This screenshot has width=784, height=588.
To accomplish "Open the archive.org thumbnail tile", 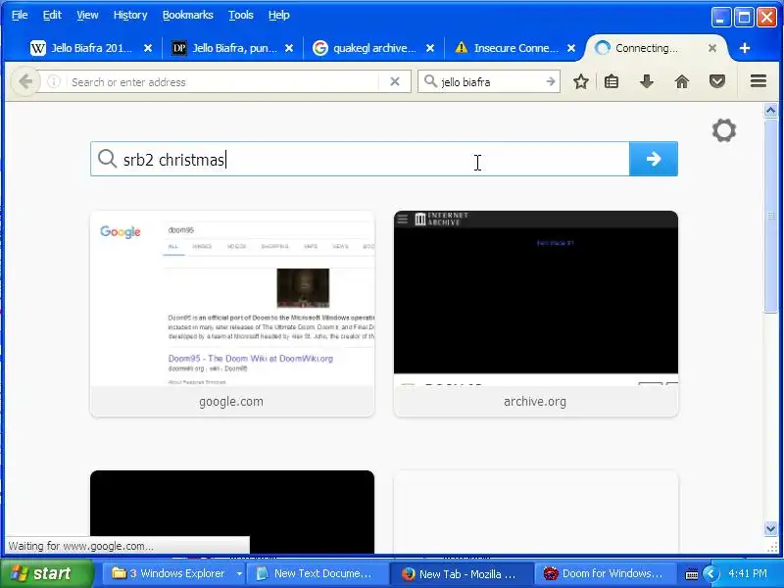I will click(x=535, y=314).
